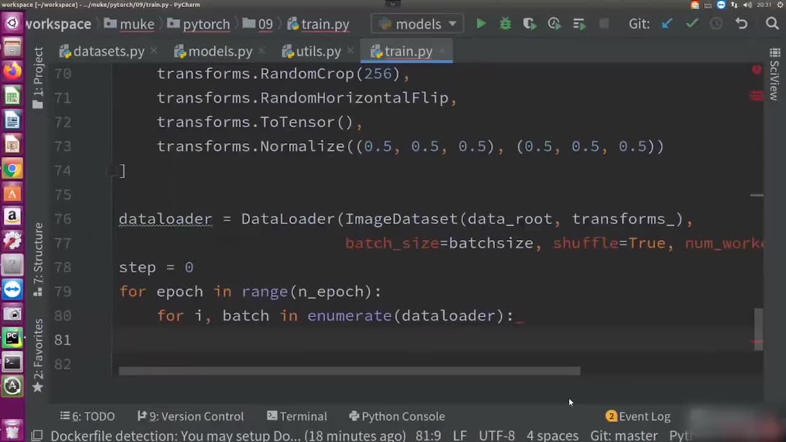Click the line:column 81:9 indicator

(x=429, y=435)
